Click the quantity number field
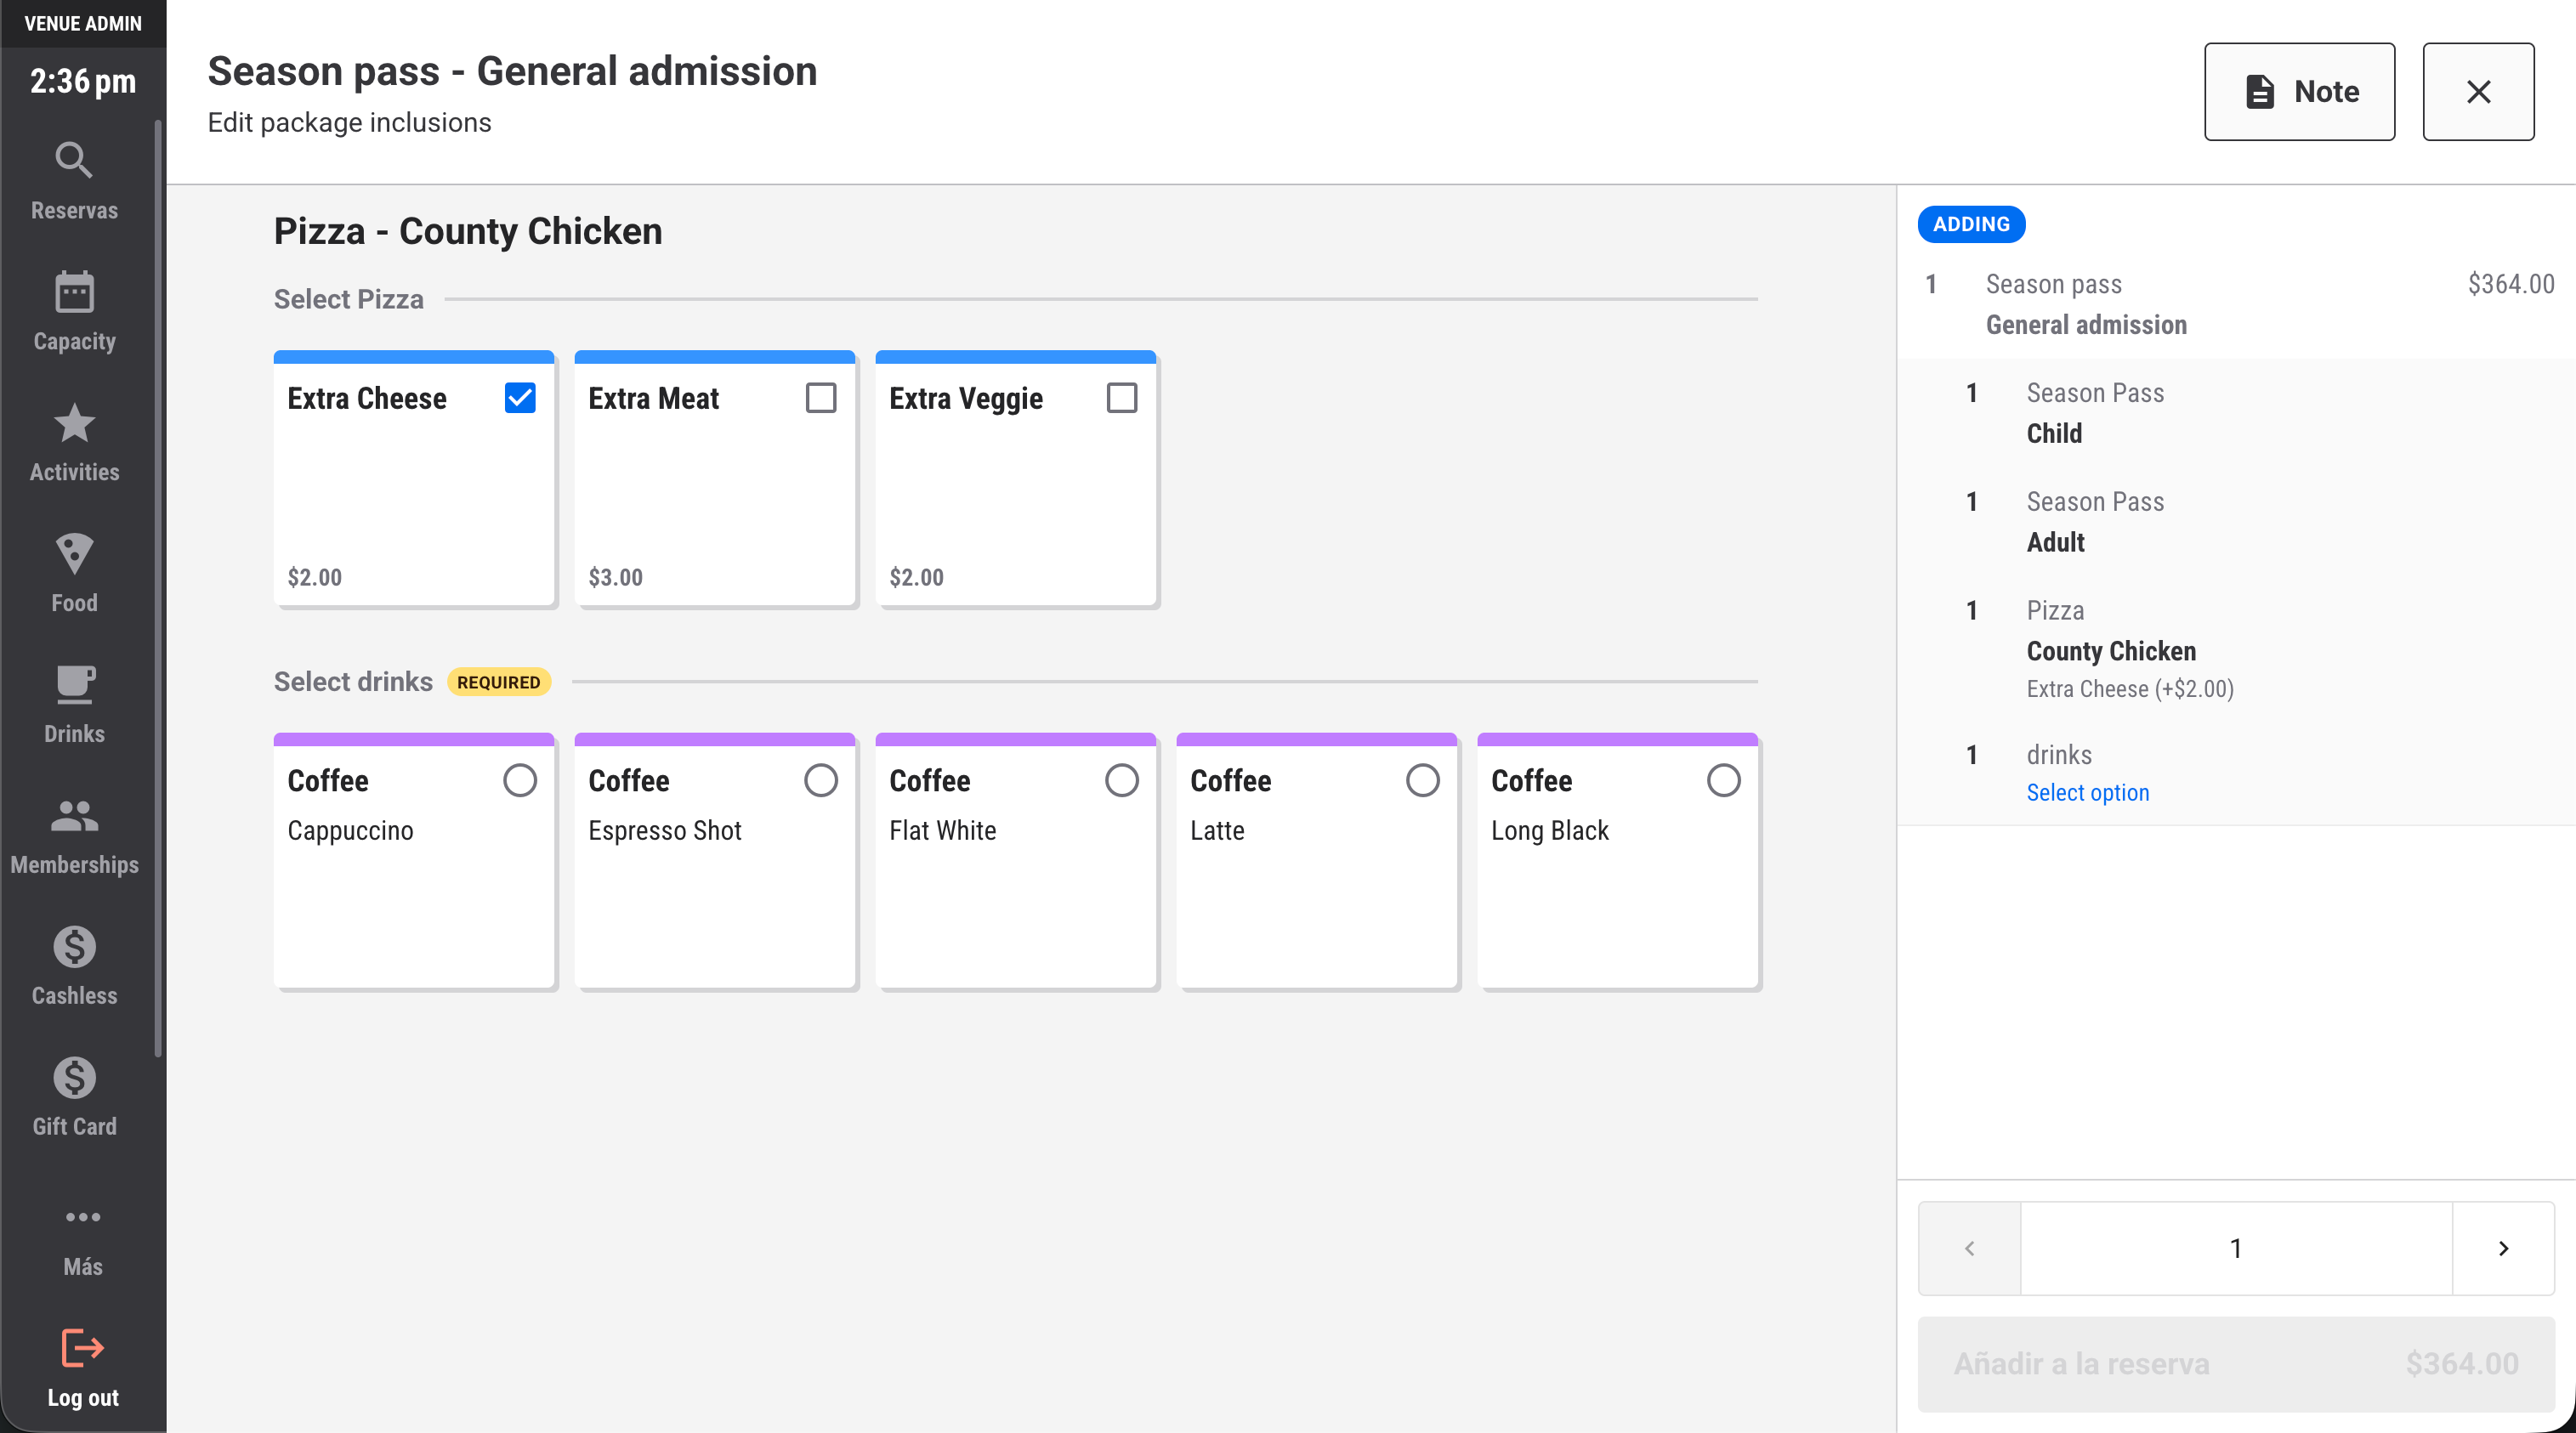This screenshot has height=1433, width=2576. [2236, 1248]
